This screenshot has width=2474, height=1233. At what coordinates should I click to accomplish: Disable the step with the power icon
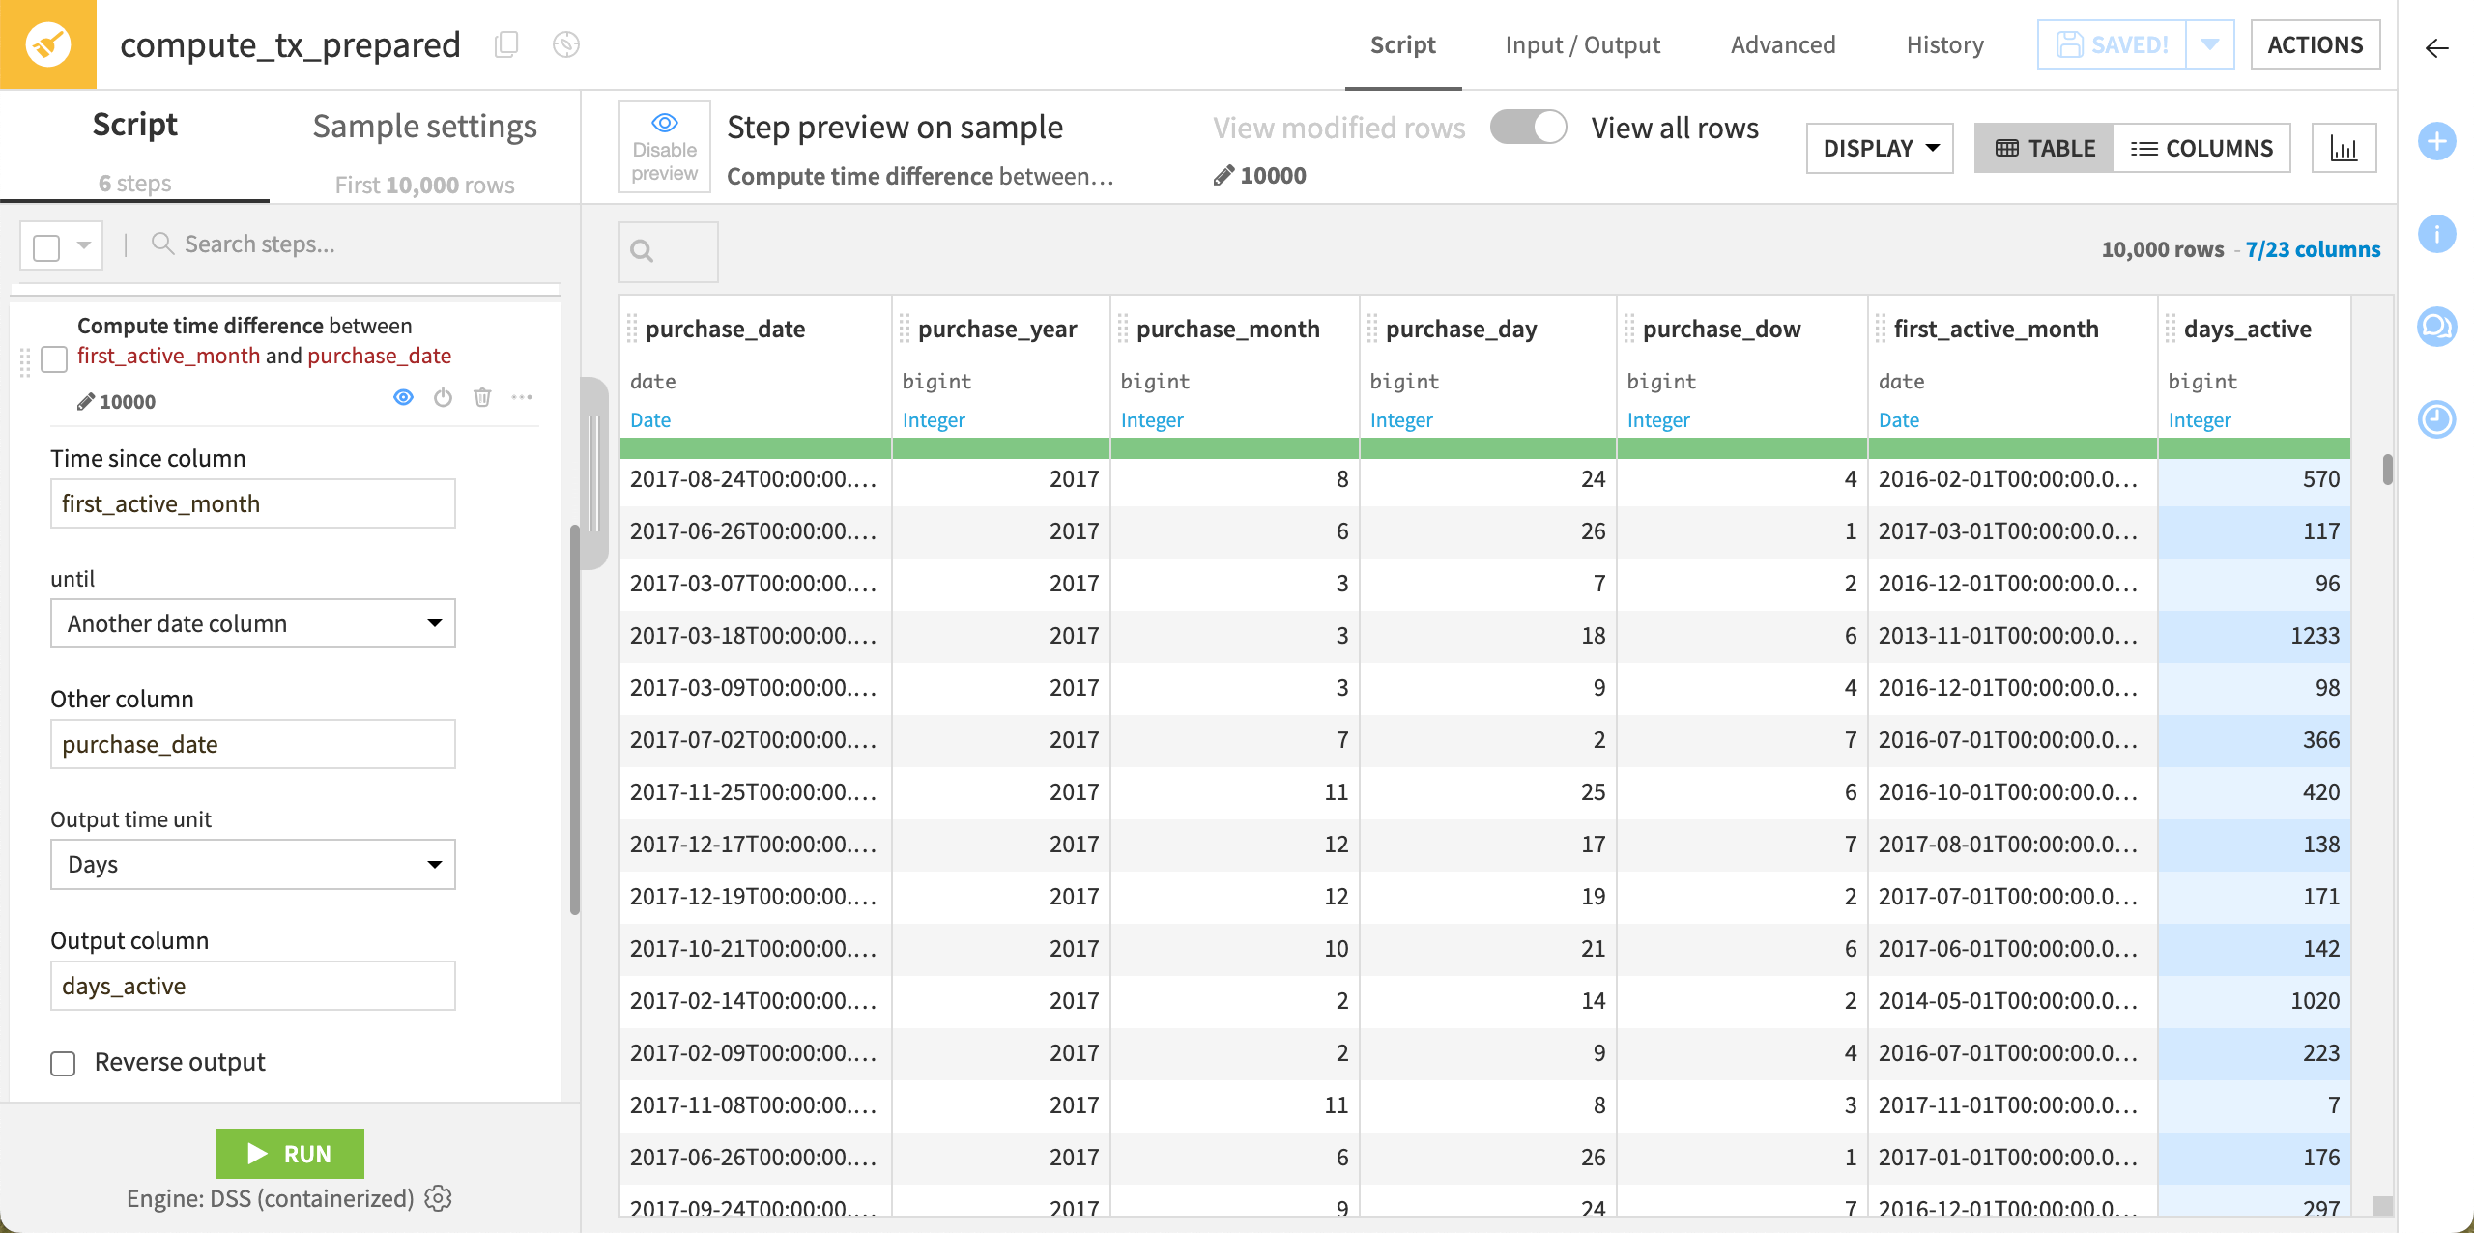443,397
